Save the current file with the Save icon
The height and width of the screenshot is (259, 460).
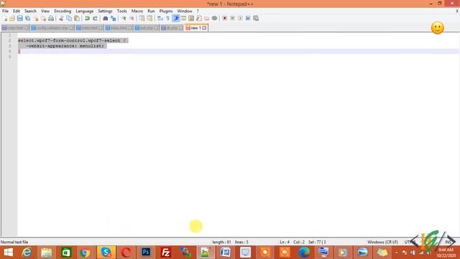19,19
